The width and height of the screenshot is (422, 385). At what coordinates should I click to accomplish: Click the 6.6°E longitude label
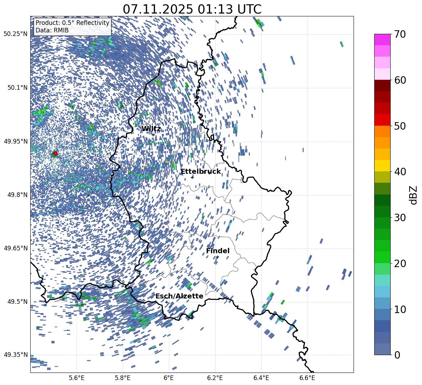click(307, 378)
